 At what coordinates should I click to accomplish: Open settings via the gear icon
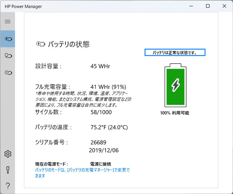7,154
